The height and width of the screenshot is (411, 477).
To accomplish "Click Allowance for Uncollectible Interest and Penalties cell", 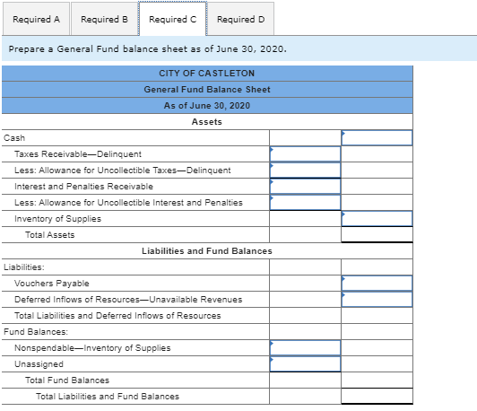I will point(305,203).
